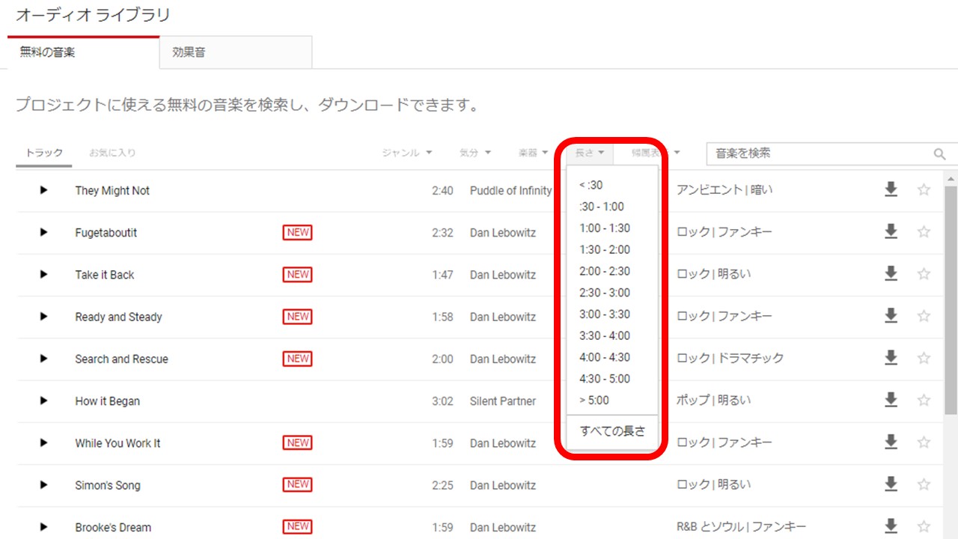958x539 pixels.
Task: Click the scrollbar up arrow
Action: pyautogui.click(x=951, y=179)
